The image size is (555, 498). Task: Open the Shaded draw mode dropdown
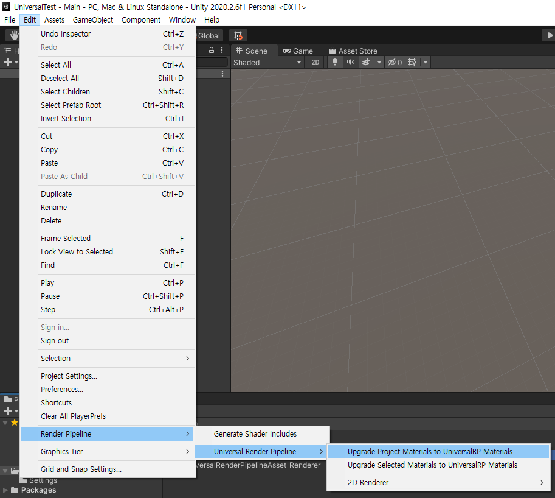[267, 62]
